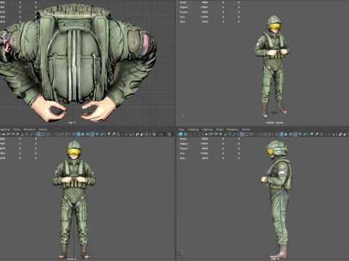Viewport: 349px width, 261px height.
Task: Toggle safe action icon in side view toolbar
Action: [265, 134]
